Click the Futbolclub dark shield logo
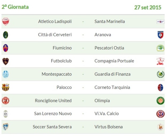This screenshot has width=167, height=136. tap(6, 61)
